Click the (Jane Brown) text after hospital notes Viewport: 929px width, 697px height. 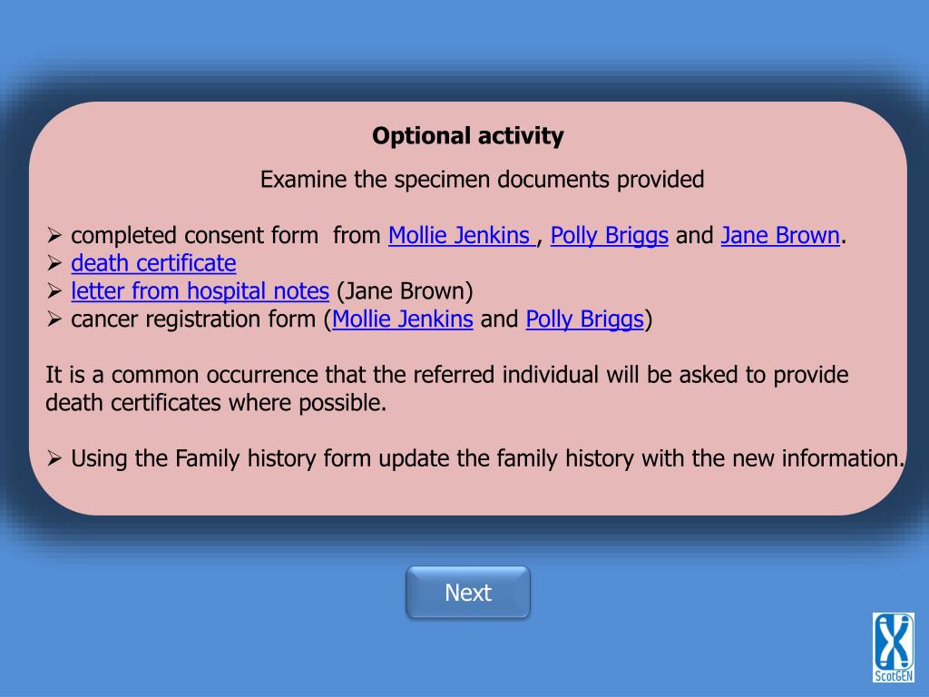(405, 291)
